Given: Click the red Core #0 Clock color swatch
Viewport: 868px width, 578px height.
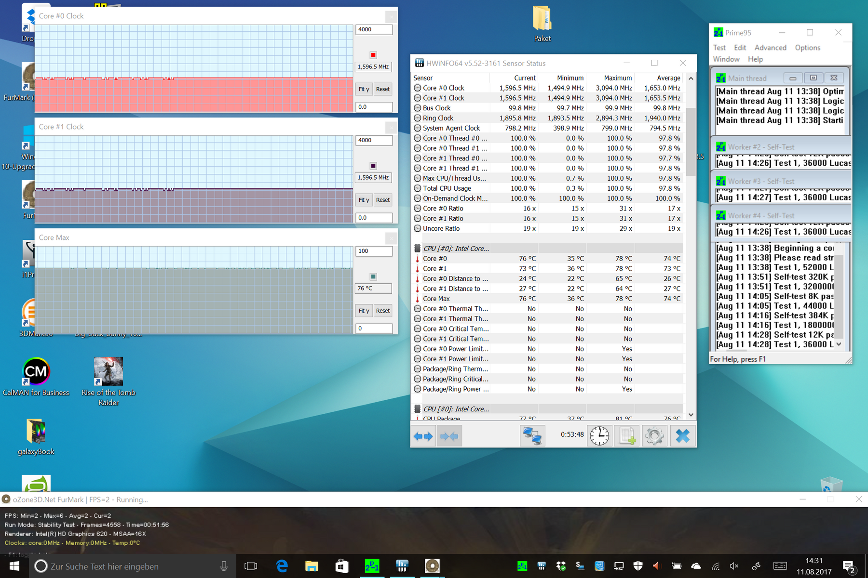Looking at the screenshot, I should (x=373, y=55).
